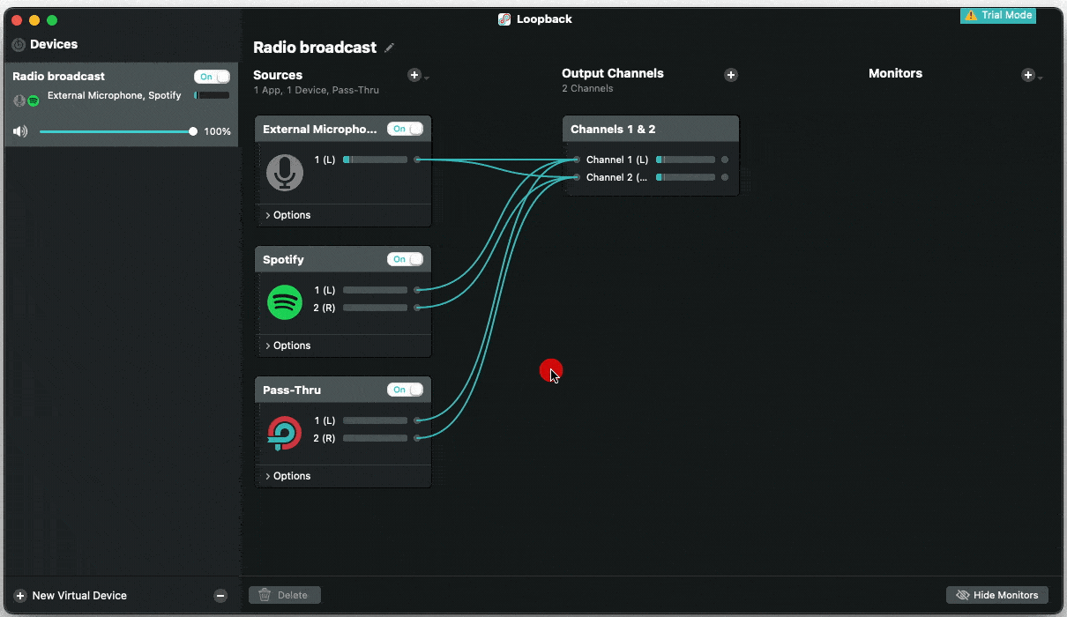Select the Channels 1 & 2 output header
The width and height of the screenshot is (1067, 617).
point(650,129)
